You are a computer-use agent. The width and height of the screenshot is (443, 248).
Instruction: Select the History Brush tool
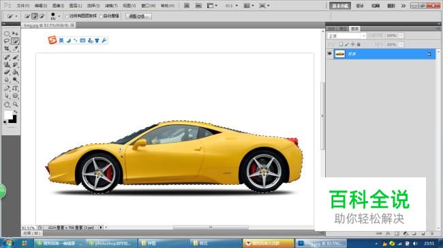coord(15,65)
